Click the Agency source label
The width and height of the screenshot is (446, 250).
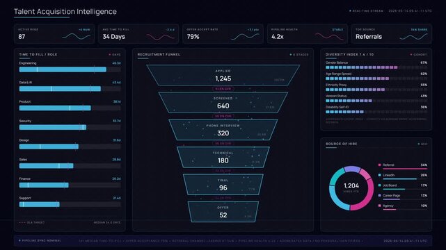(x=388, y=206)
